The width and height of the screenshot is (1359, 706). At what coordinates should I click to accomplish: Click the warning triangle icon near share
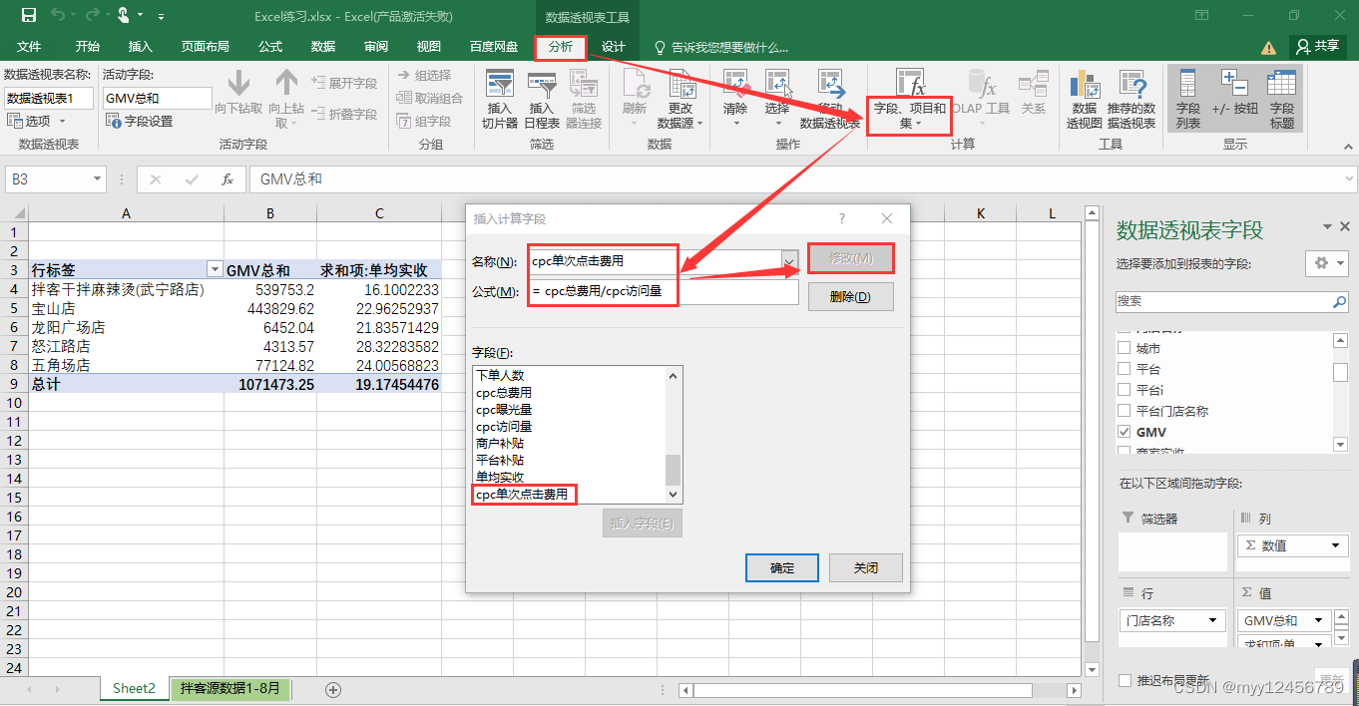click(x=1268, y=47)
